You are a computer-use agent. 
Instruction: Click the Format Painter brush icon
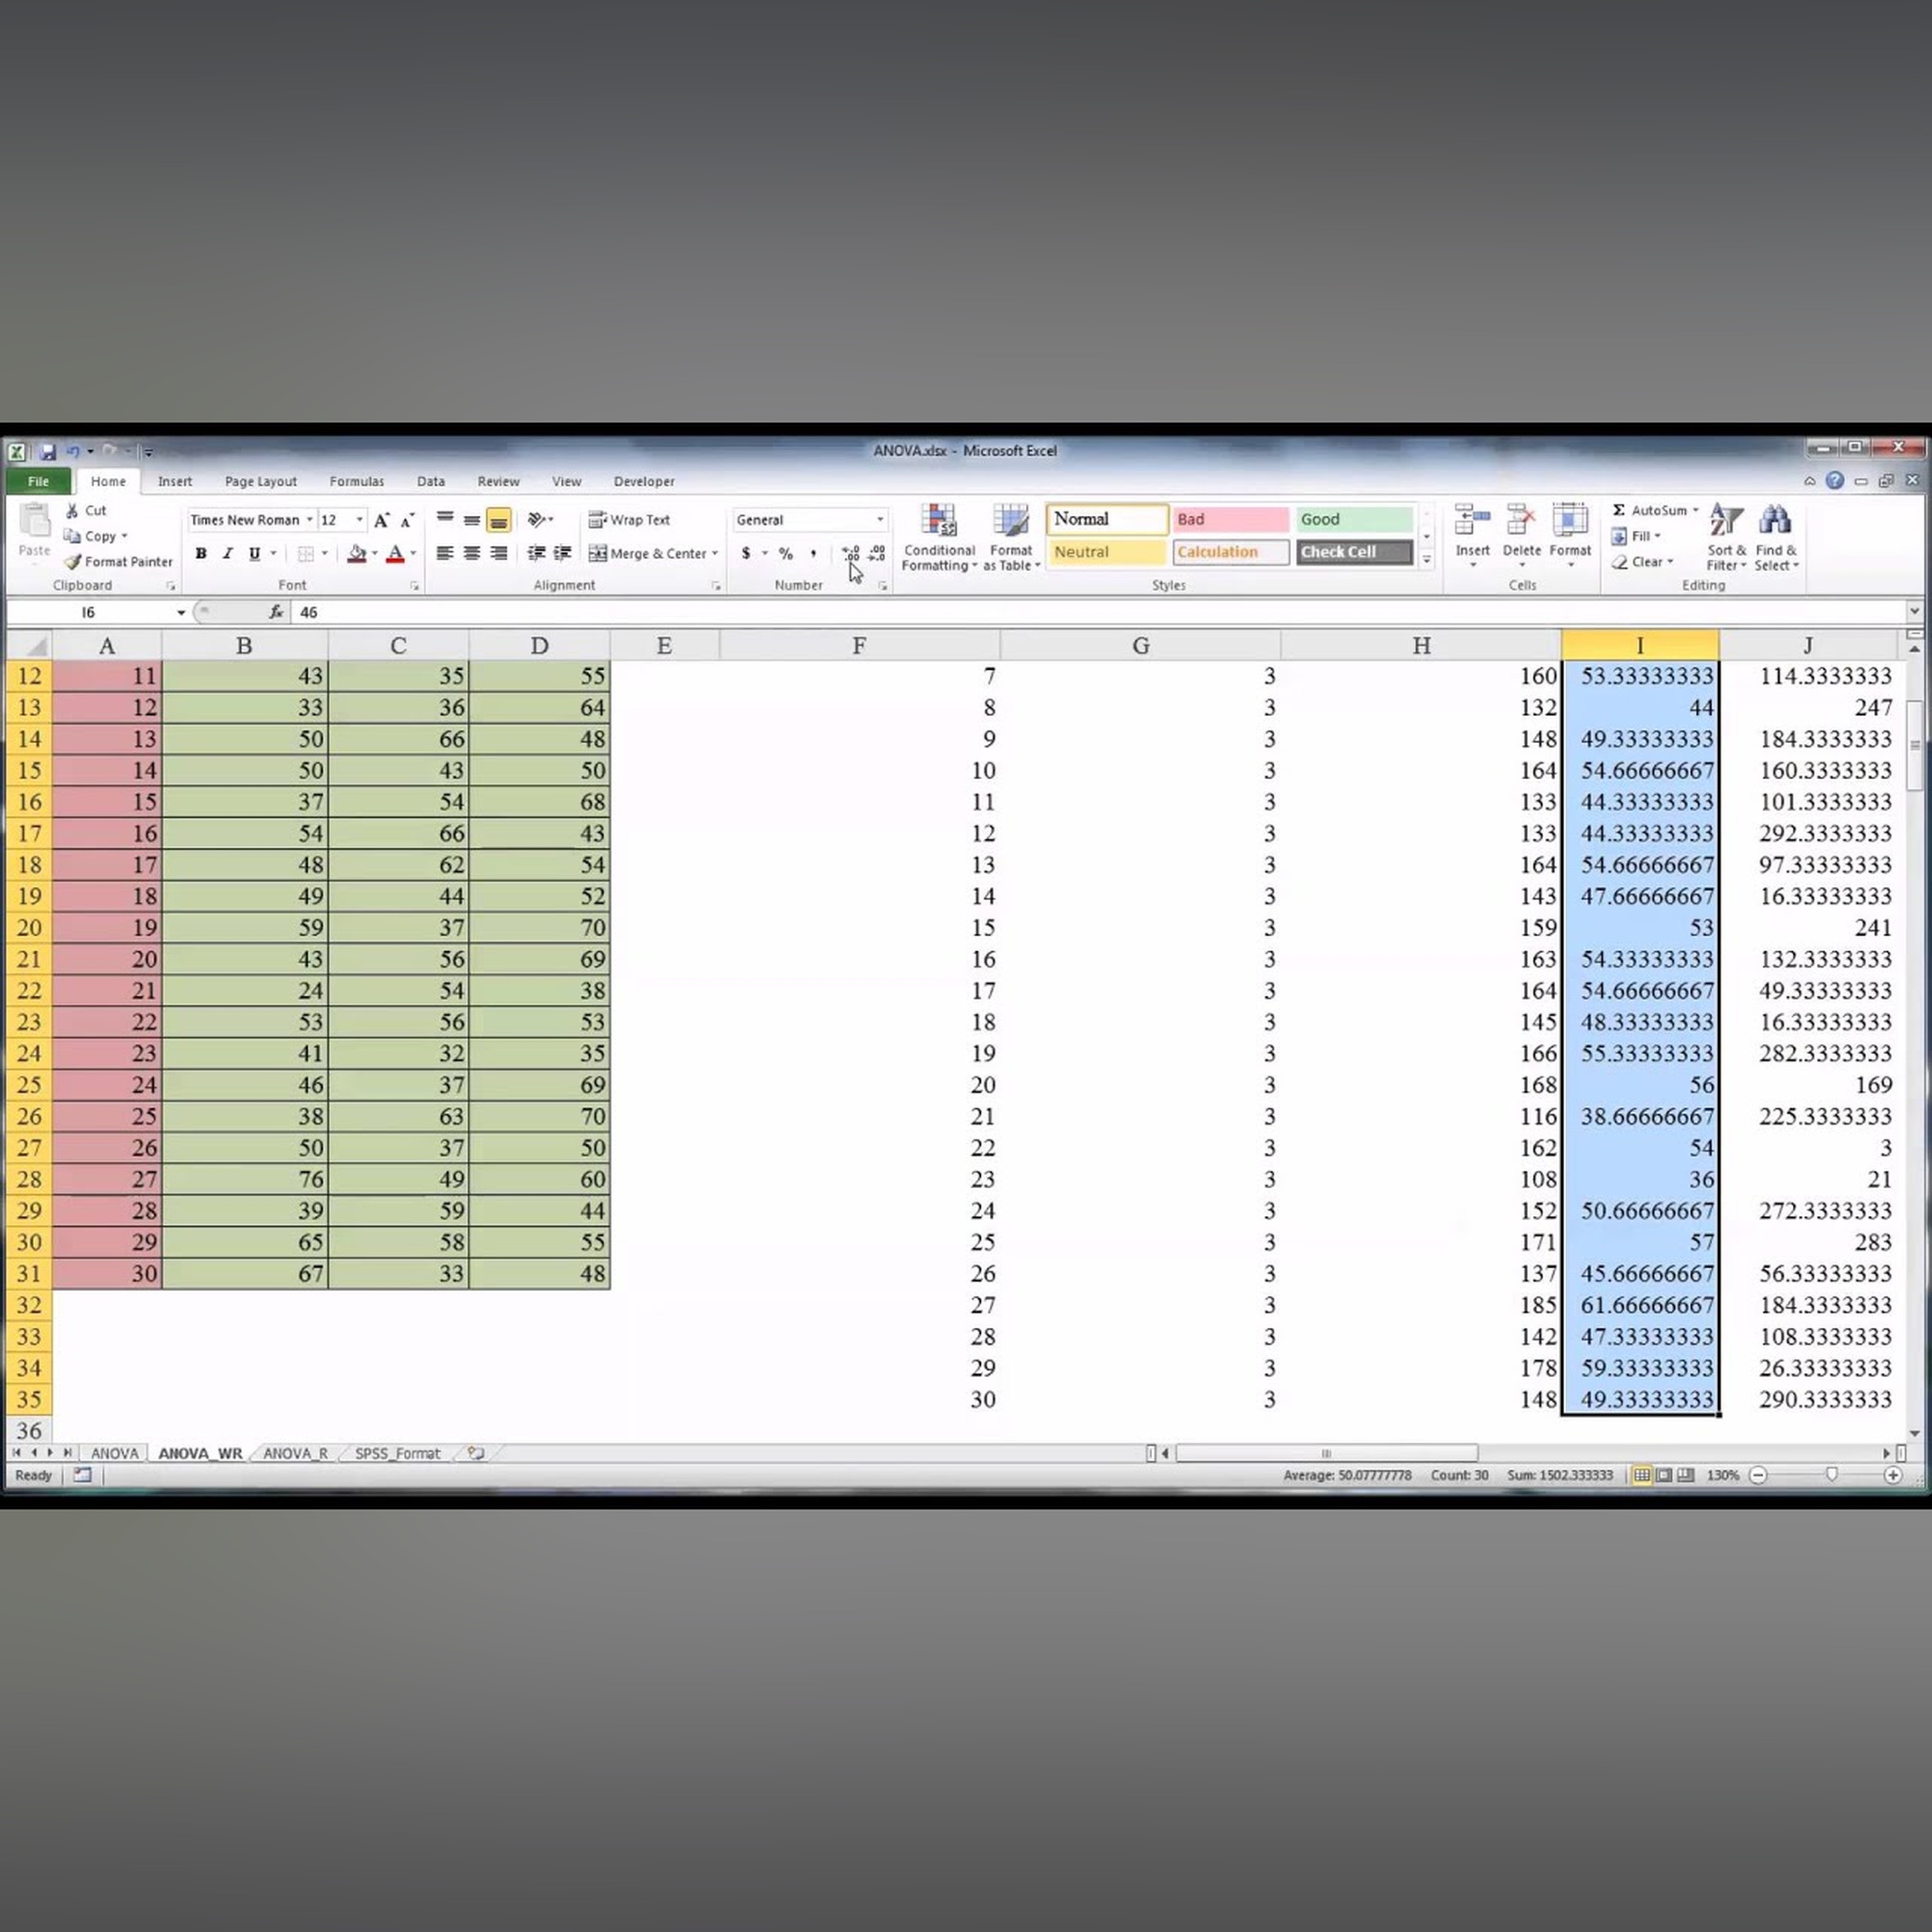coord(73,562)
